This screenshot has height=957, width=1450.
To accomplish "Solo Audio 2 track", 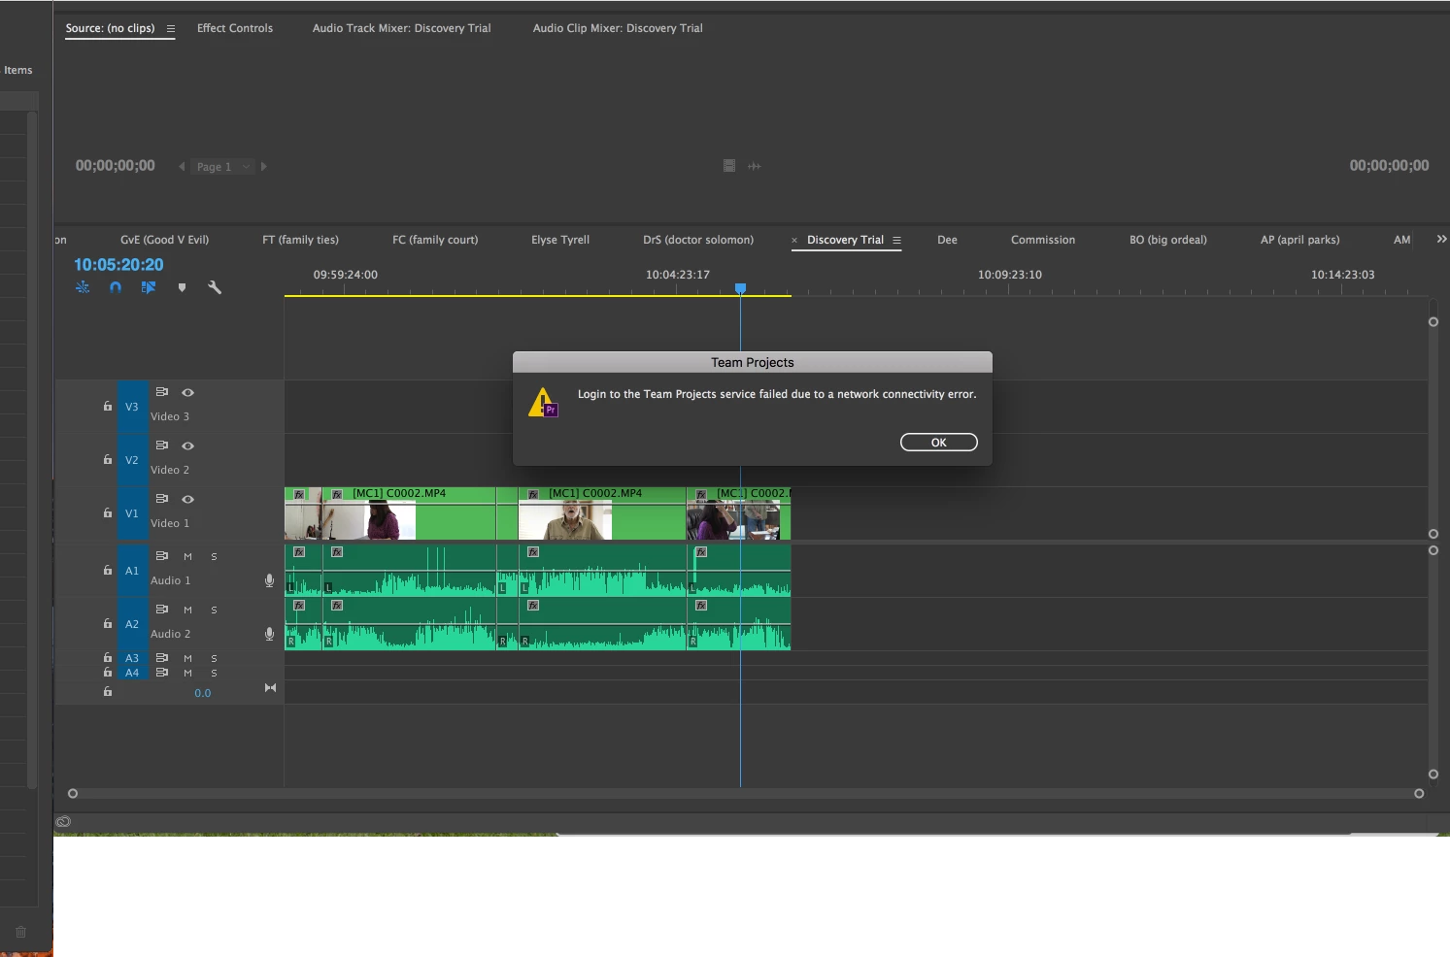I will 214,610.
